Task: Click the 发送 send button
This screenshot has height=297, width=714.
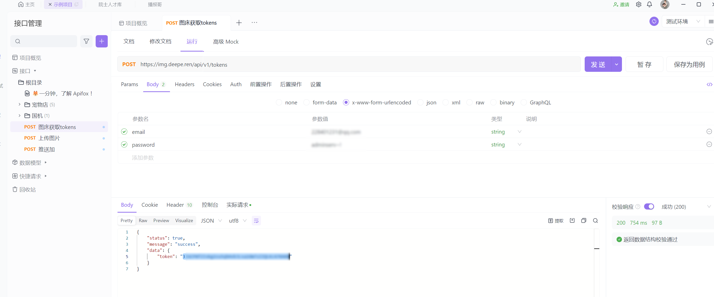Action: pyautogui.click(x=598, y=64)
